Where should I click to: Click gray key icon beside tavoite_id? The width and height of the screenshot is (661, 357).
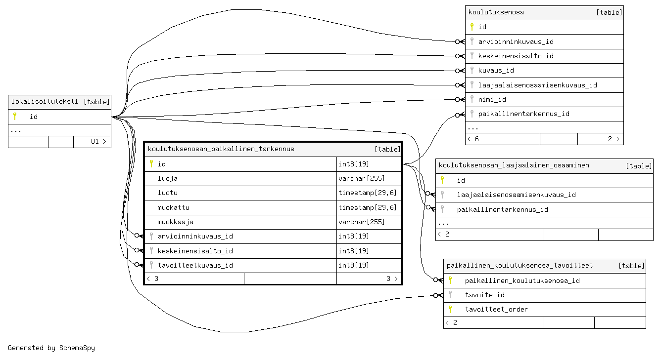coord(450,295)
